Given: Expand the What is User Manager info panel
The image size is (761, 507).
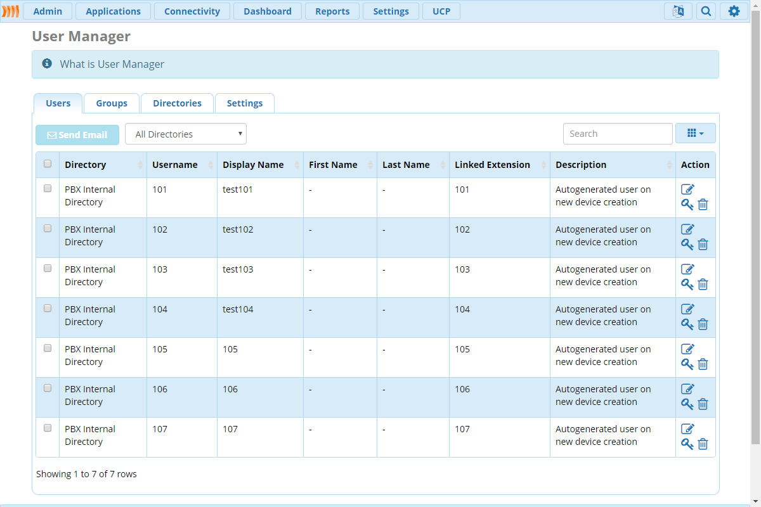Looking at the screenshot, I should 112,64.
